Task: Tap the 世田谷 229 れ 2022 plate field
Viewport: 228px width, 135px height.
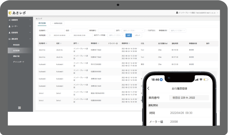Action: (189, 98)
